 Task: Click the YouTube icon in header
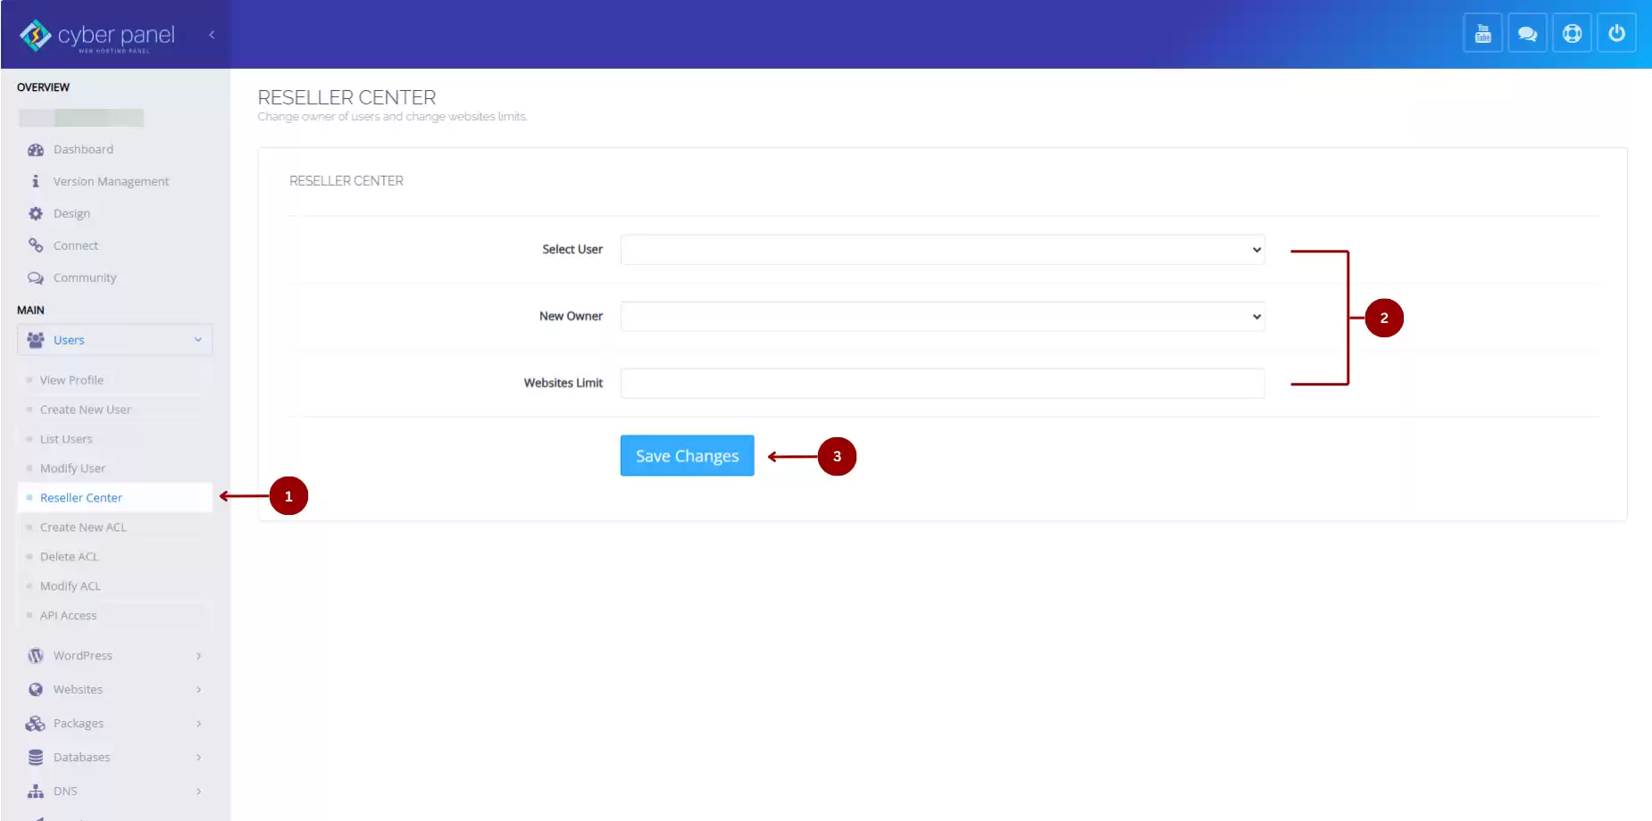point(1482,34)
